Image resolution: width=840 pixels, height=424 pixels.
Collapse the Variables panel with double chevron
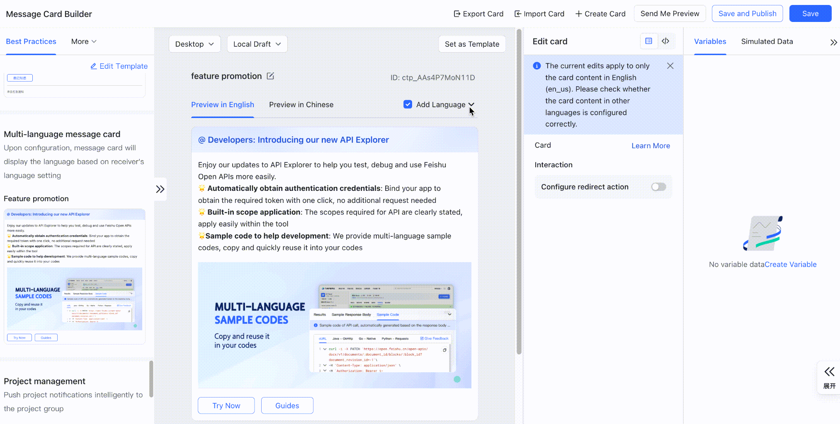coord(834,42)
